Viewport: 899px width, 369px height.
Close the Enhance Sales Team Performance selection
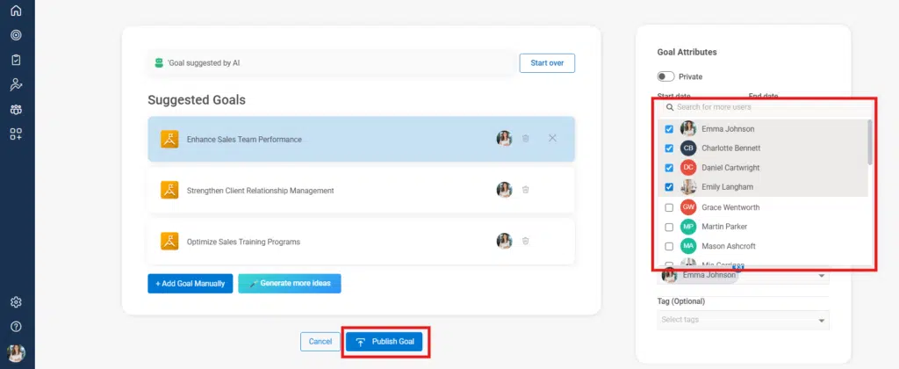552,138
